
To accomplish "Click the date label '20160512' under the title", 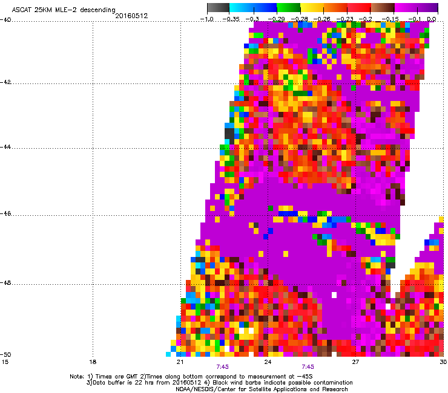I will [131, 16].
